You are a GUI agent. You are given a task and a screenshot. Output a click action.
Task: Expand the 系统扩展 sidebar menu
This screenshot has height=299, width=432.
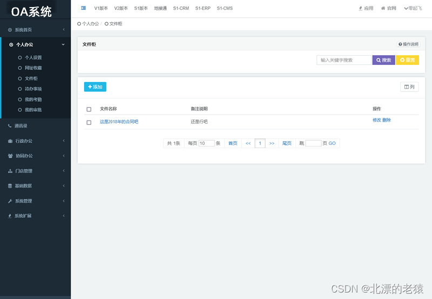35,216
